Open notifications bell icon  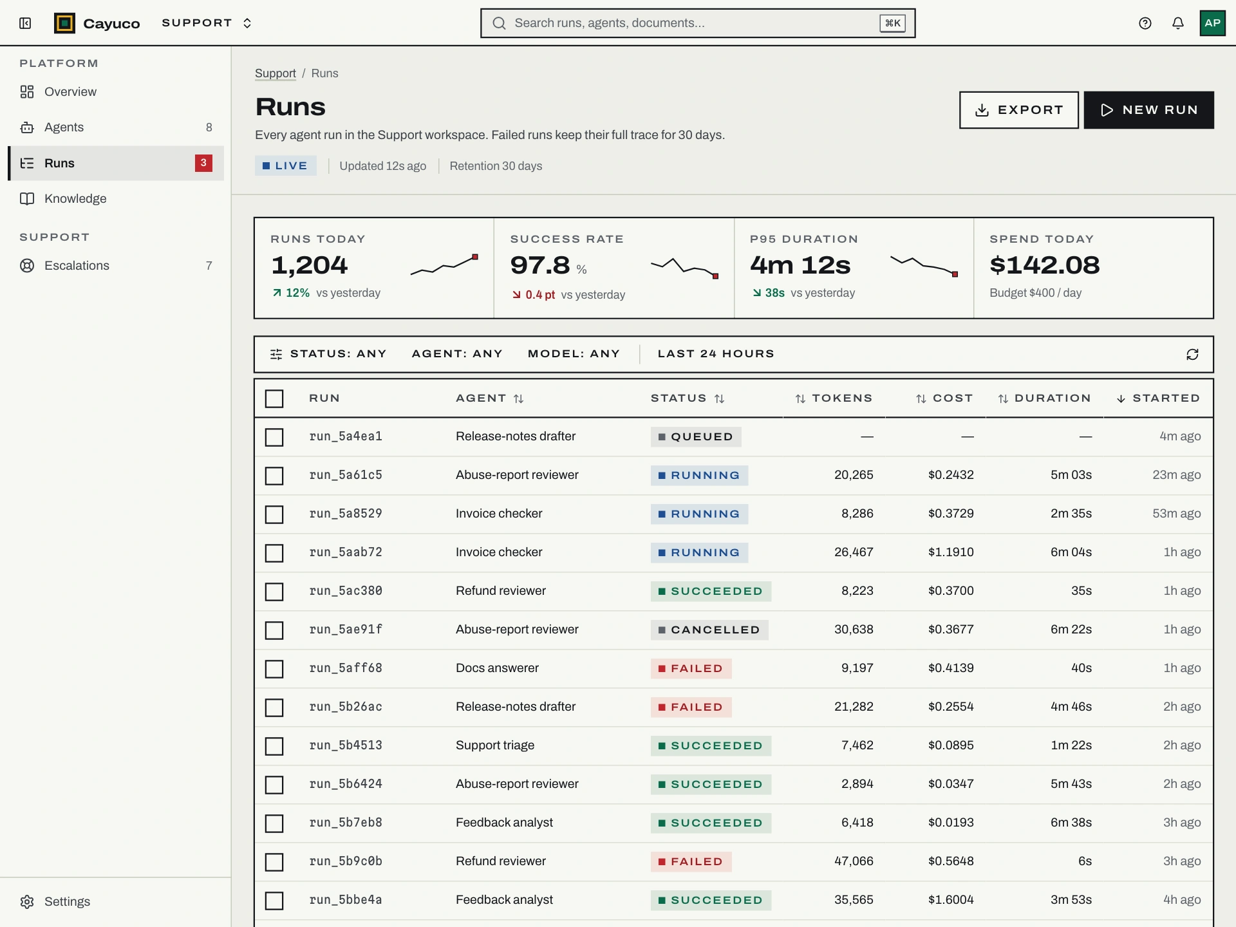point(1177,23)
